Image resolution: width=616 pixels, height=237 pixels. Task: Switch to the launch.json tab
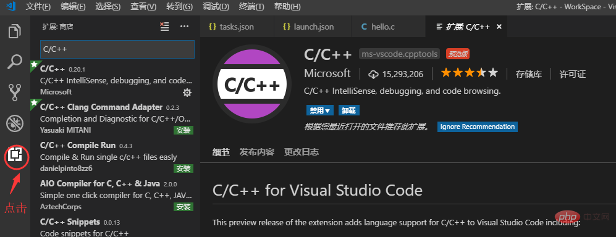click(312, 27)
